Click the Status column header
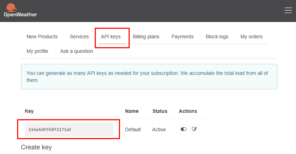This screenshot has height=154, width=296. (x=160, y=111)
